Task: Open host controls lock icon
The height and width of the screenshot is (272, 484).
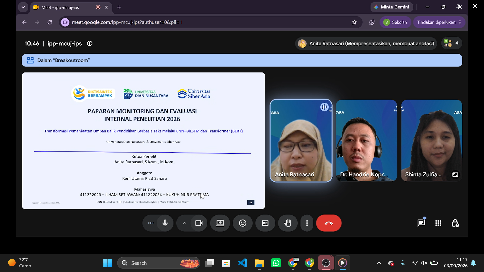Action: pos(455,223)
